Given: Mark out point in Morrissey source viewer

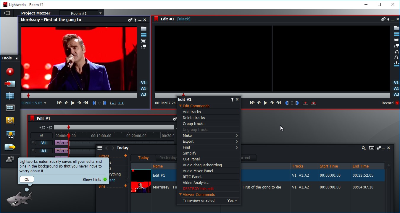Looking at the screenshot, I should [x=104, y=103].
